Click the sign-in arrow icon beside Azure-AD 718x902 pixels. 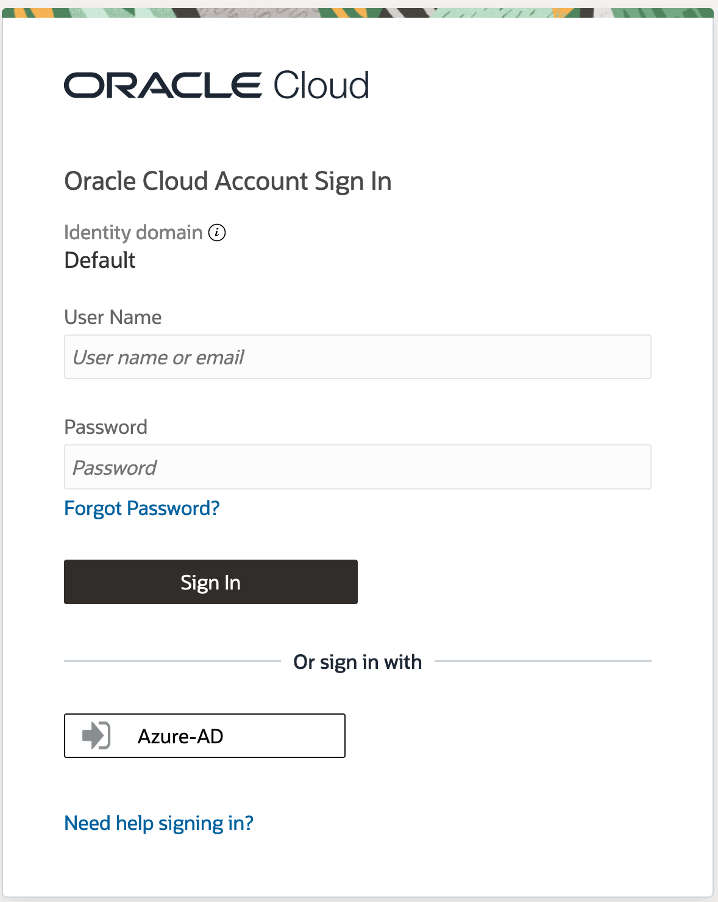96,735
